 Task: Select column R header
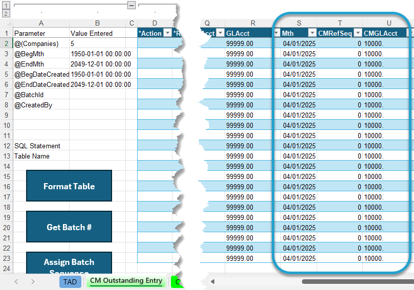(253, 23)
